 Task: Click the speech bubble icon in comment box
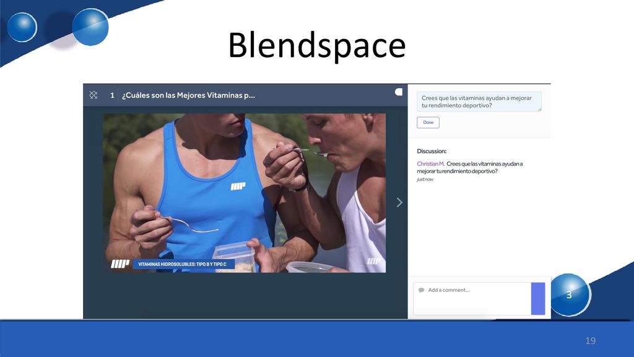click(x=421, y=290)
